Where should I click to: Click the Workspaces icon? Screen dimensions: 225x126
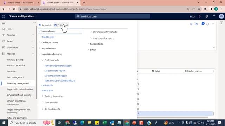pyautogui.click(x=4, y=48)
